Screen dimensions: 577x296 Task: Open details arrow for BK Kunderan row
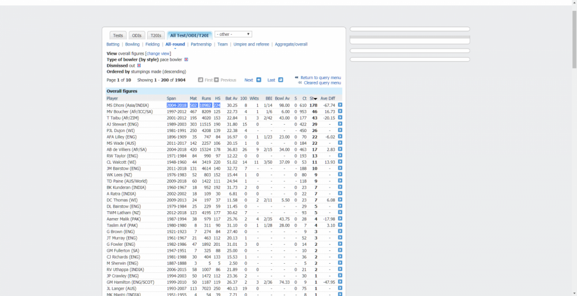tap(340, 187)
